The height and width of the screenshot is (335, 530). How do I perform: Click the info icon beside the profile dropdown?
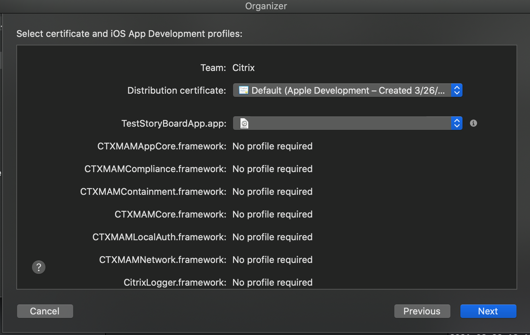[x=473, y=123]
